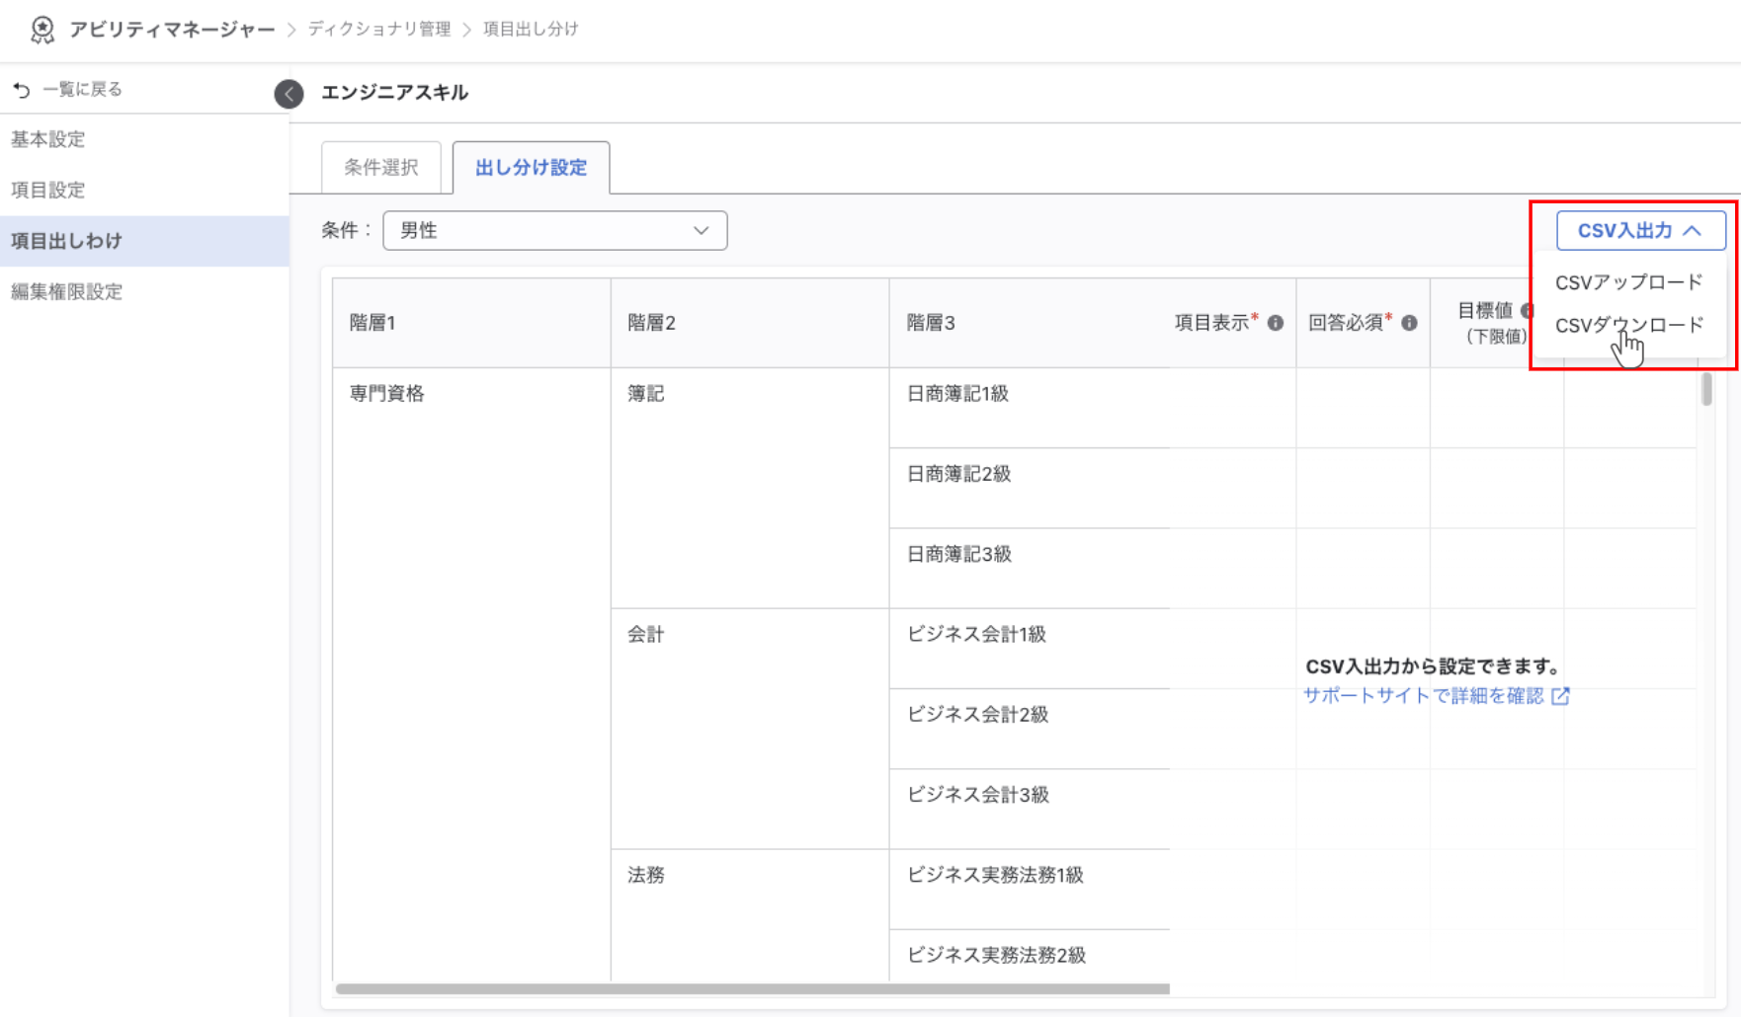Click the Ability Manager logo icon
The image size is (1741, 1017).
tap(42, 30)
